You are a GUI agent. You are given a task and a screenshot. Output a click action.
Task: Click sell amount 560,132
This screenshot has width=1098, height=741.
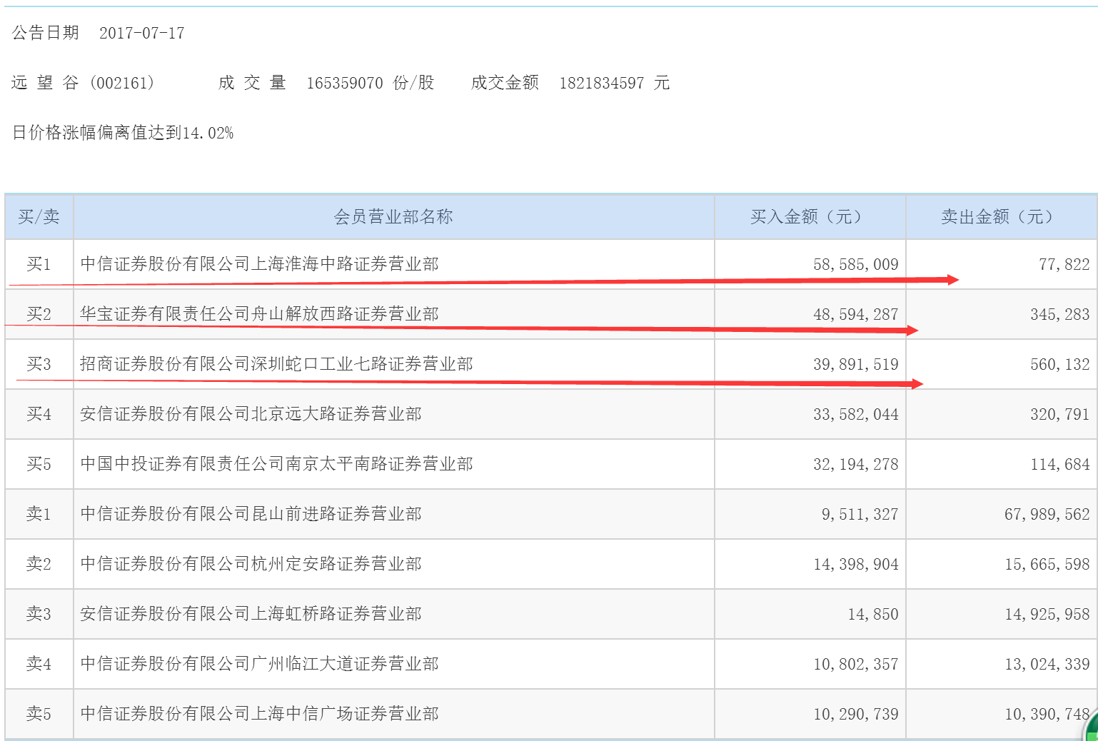coord(1059,364)
